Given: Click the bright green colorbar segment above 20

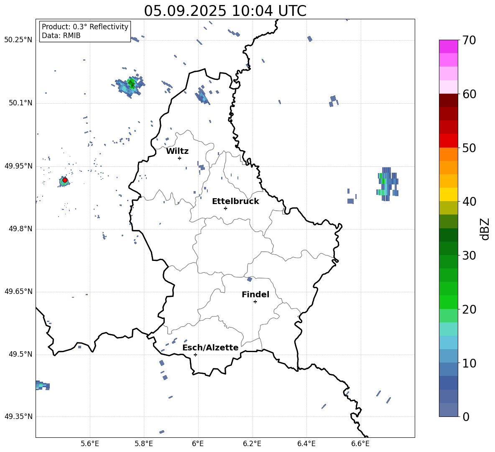Looking at the screenshot, I should tap(448, 302).
